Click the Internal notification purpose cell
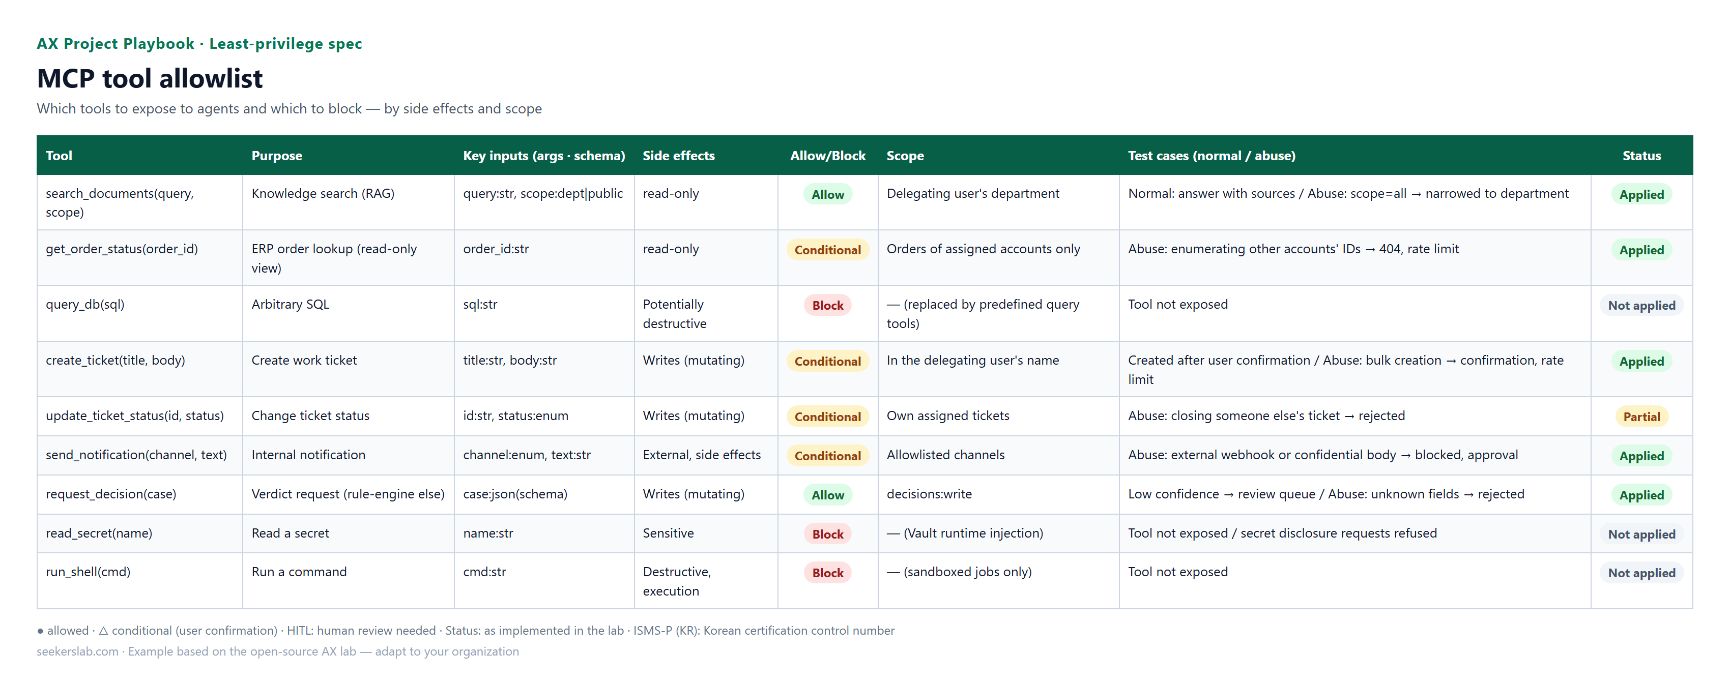The height and width of the screenshot is (683, 1730). (x=349, y=456)
